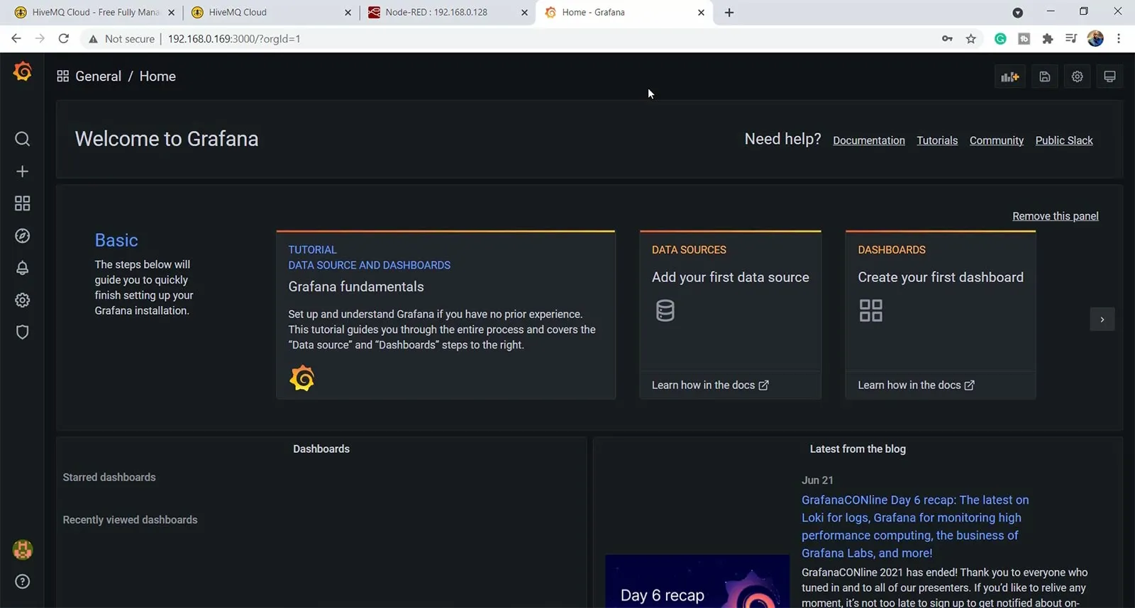Click the Starred dashboards heading
The image size is (1135, 608).
pos(109,478)
